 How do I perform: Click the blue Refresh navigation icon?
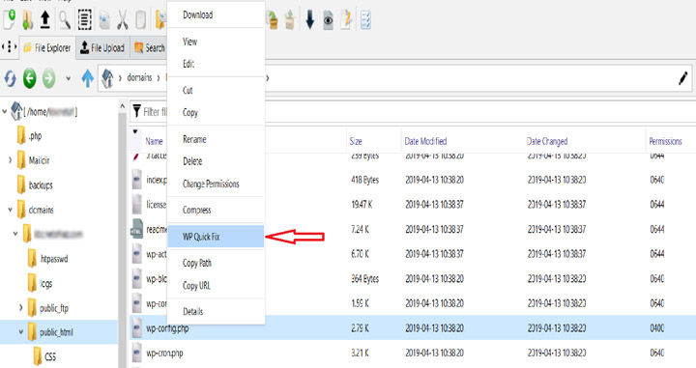point(11,79)
